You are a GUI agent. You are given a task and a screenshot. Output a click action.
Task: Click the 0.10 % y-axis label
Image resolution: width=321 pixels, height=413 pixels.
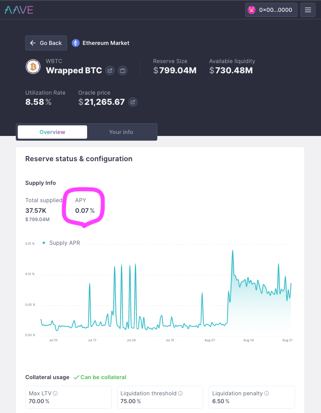[30, 274]
